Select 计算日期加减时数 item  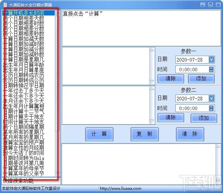click(x=29, y=44)
